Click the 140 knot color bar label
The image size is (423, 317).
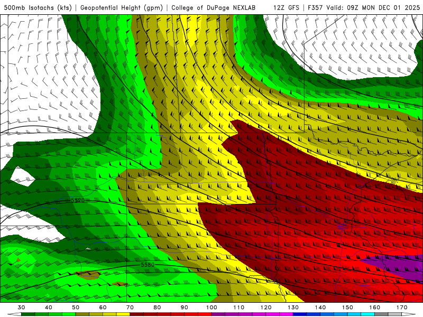click(x=320, y=307)
